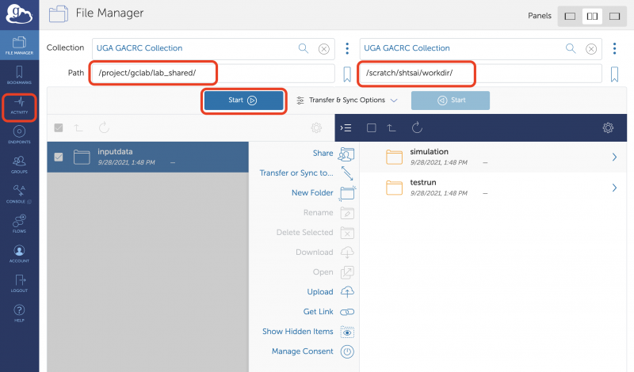
Task: Open the Activity page in sidebar
Action: click(x=19, y=107)
